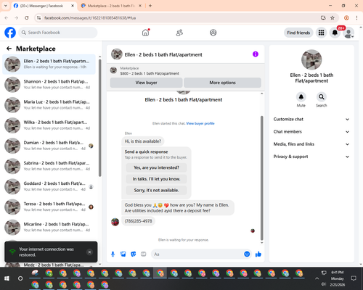
Task: Click the install app icon in address bar
Action: coord(323,18)
